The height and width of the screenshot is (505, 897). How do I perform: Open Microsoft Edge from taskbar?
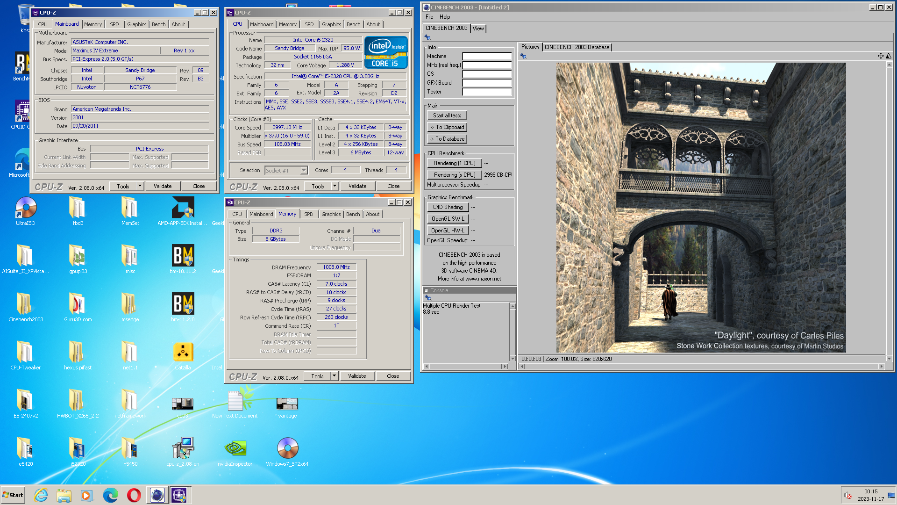(111, 495)
